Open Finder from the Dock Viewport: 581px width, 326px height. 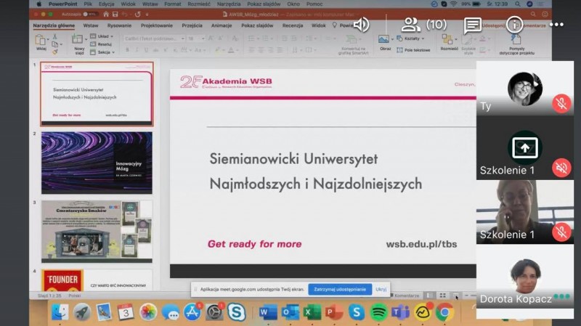tap(60, 313)
